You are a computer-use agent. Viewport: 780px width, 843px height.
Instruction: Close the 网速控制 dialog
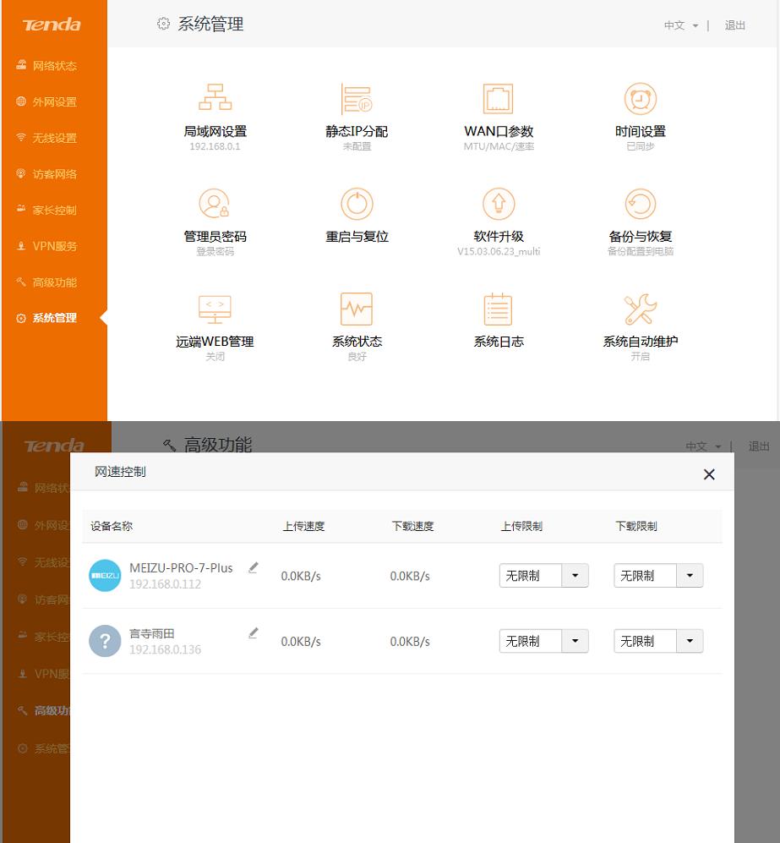pyautogui.click(x=709, y=474)
